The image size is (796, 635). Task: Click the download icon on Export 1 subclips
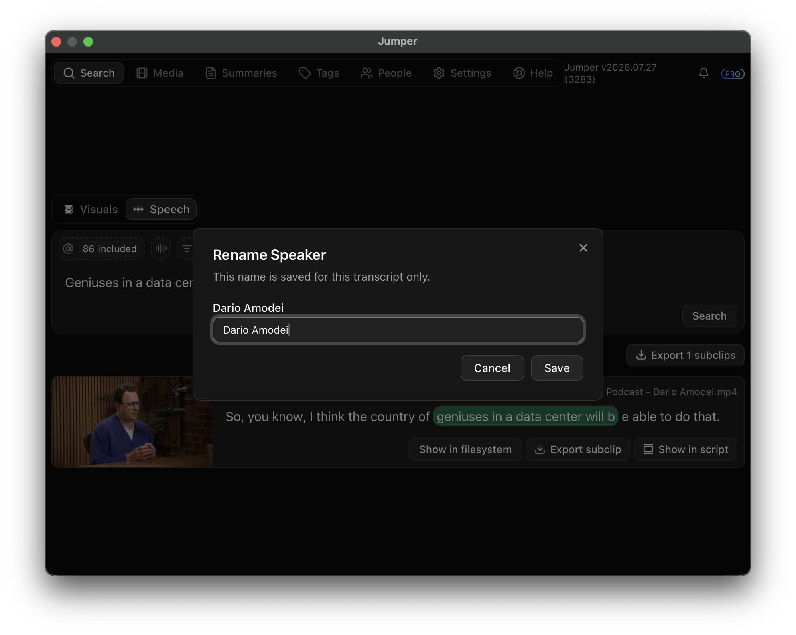[x=641, y=355]
